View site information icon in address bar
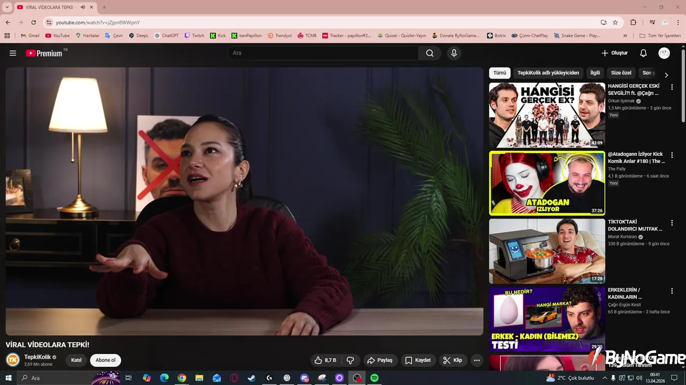The height and width of the screenshot is (385, 686). click(x=49, y=22)
